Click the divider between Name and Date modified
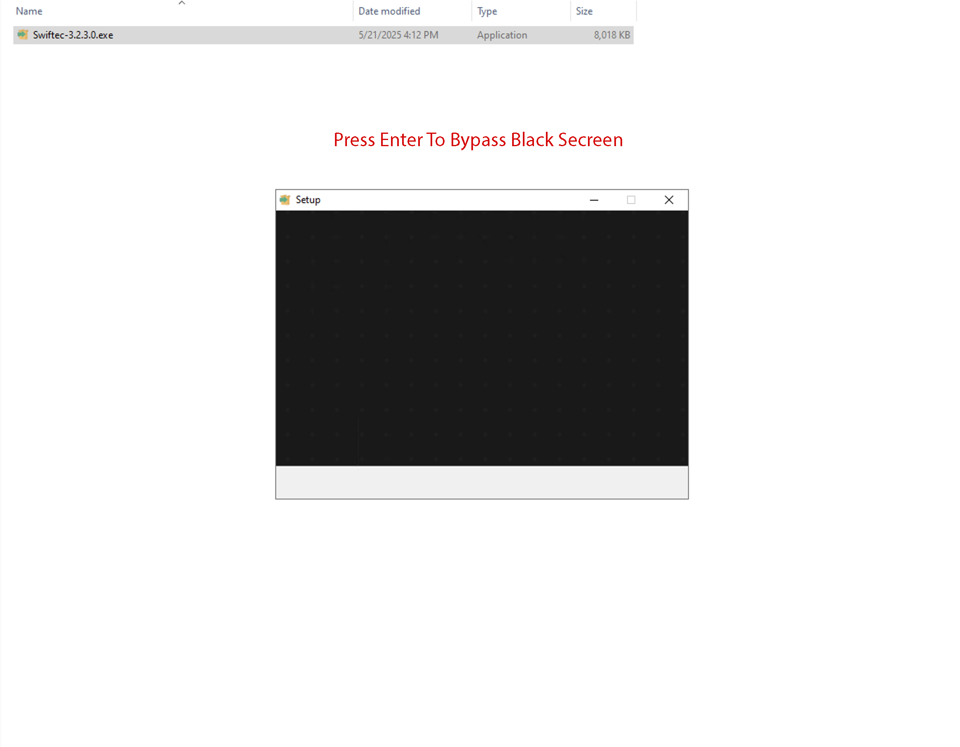 (x=353, y=12)
